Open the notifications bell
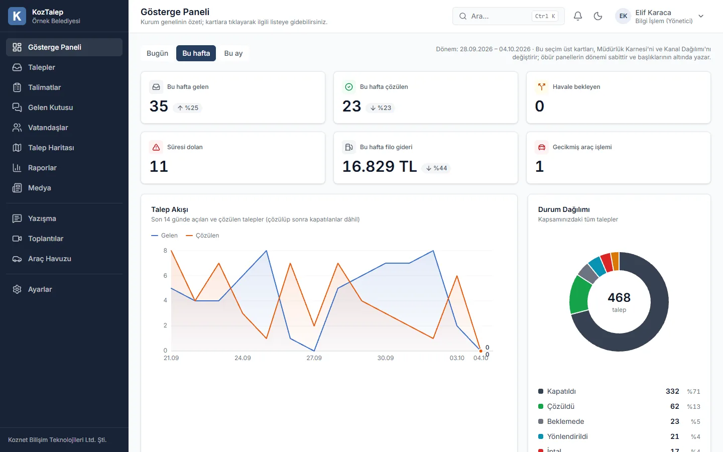 [x=578, y=16]
